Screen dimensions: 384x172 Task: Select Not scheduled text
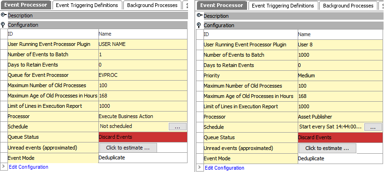(x=116, y=126)
